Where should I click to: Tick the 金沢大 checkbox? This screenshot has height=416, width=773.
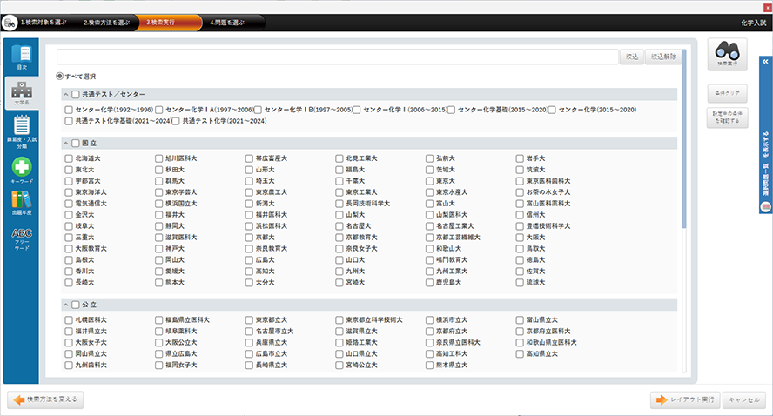tap(69, 215)
